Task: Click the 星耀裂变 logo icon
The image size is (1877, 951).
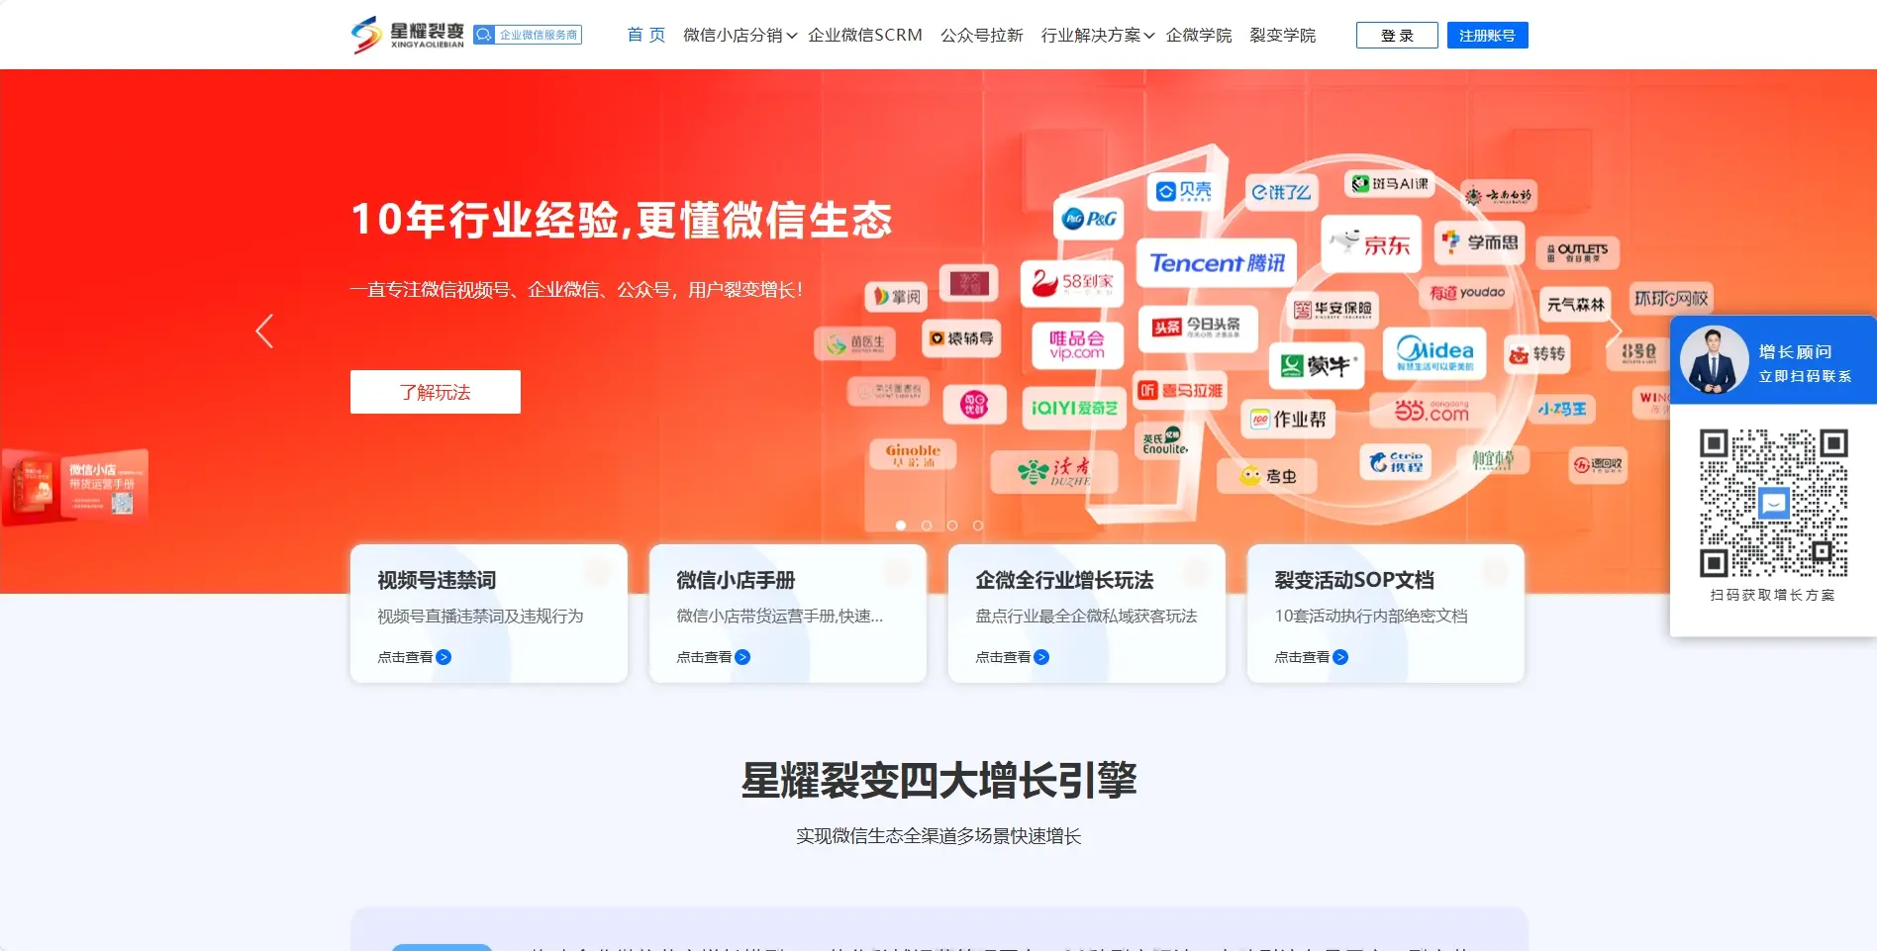Action: pyautogui.click(x=366, y=35)
